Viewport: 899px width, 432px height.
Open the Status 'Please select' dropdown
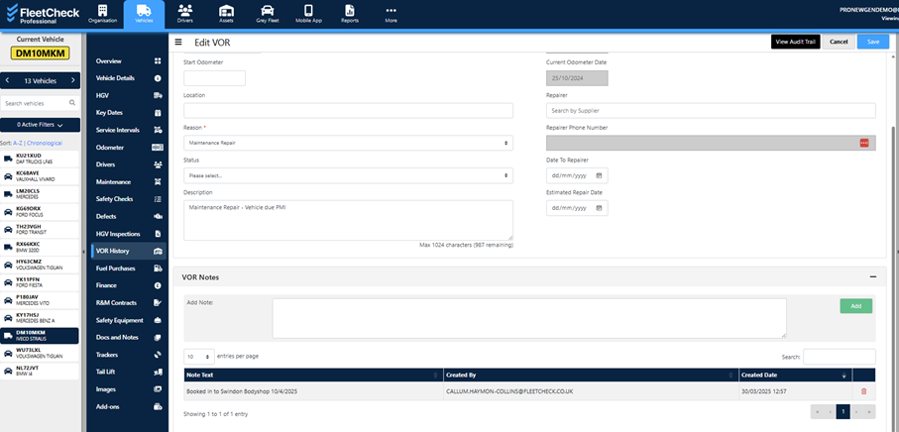[x=348, y=175]
